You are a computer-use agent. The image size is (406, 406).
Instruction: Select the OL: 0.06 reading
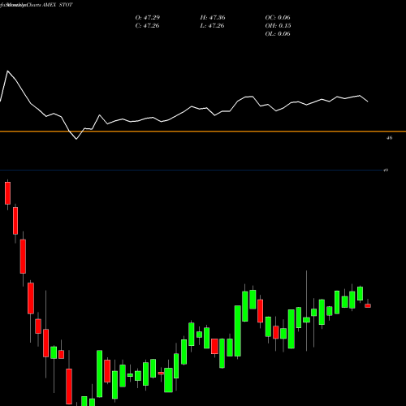pos(278,34)
